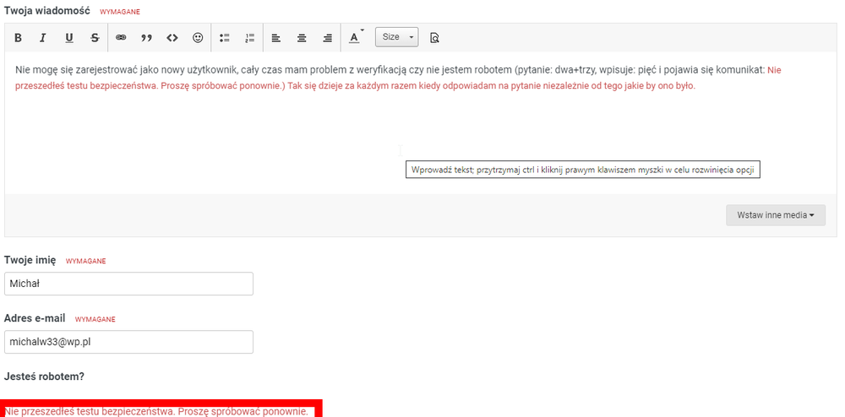Open the Size dropdown

[396, 37]
